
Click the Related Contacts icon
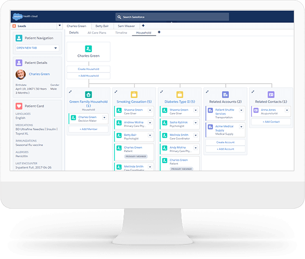click(271, 94)
